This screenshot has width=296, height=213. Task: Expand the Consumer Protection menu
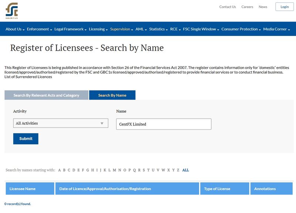point(241,29)
